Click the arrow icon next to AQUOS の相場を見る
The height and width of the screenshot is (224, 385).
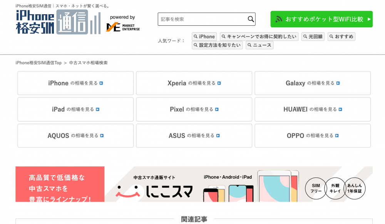click(102, 136)
